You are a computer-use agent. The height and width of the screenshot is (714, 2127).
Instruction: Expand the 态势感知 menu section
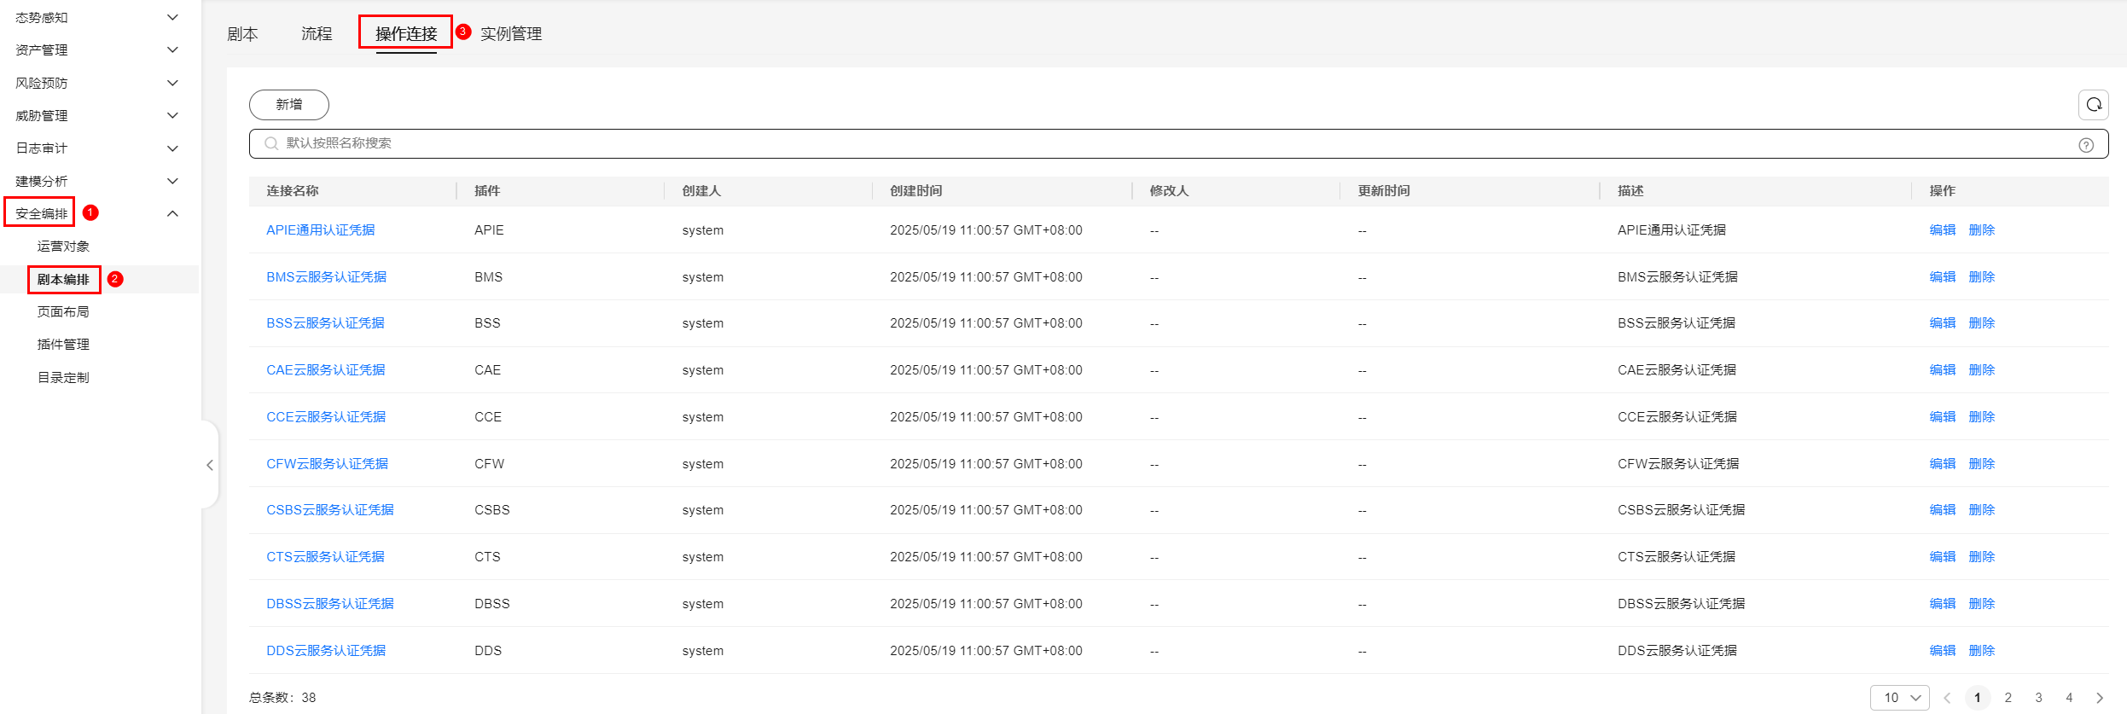tap(172, 17)
